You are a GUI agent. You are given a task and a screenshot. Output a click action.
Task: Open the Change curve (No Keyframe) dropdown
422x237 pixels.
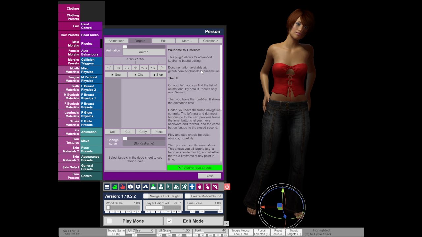point(144,143)
